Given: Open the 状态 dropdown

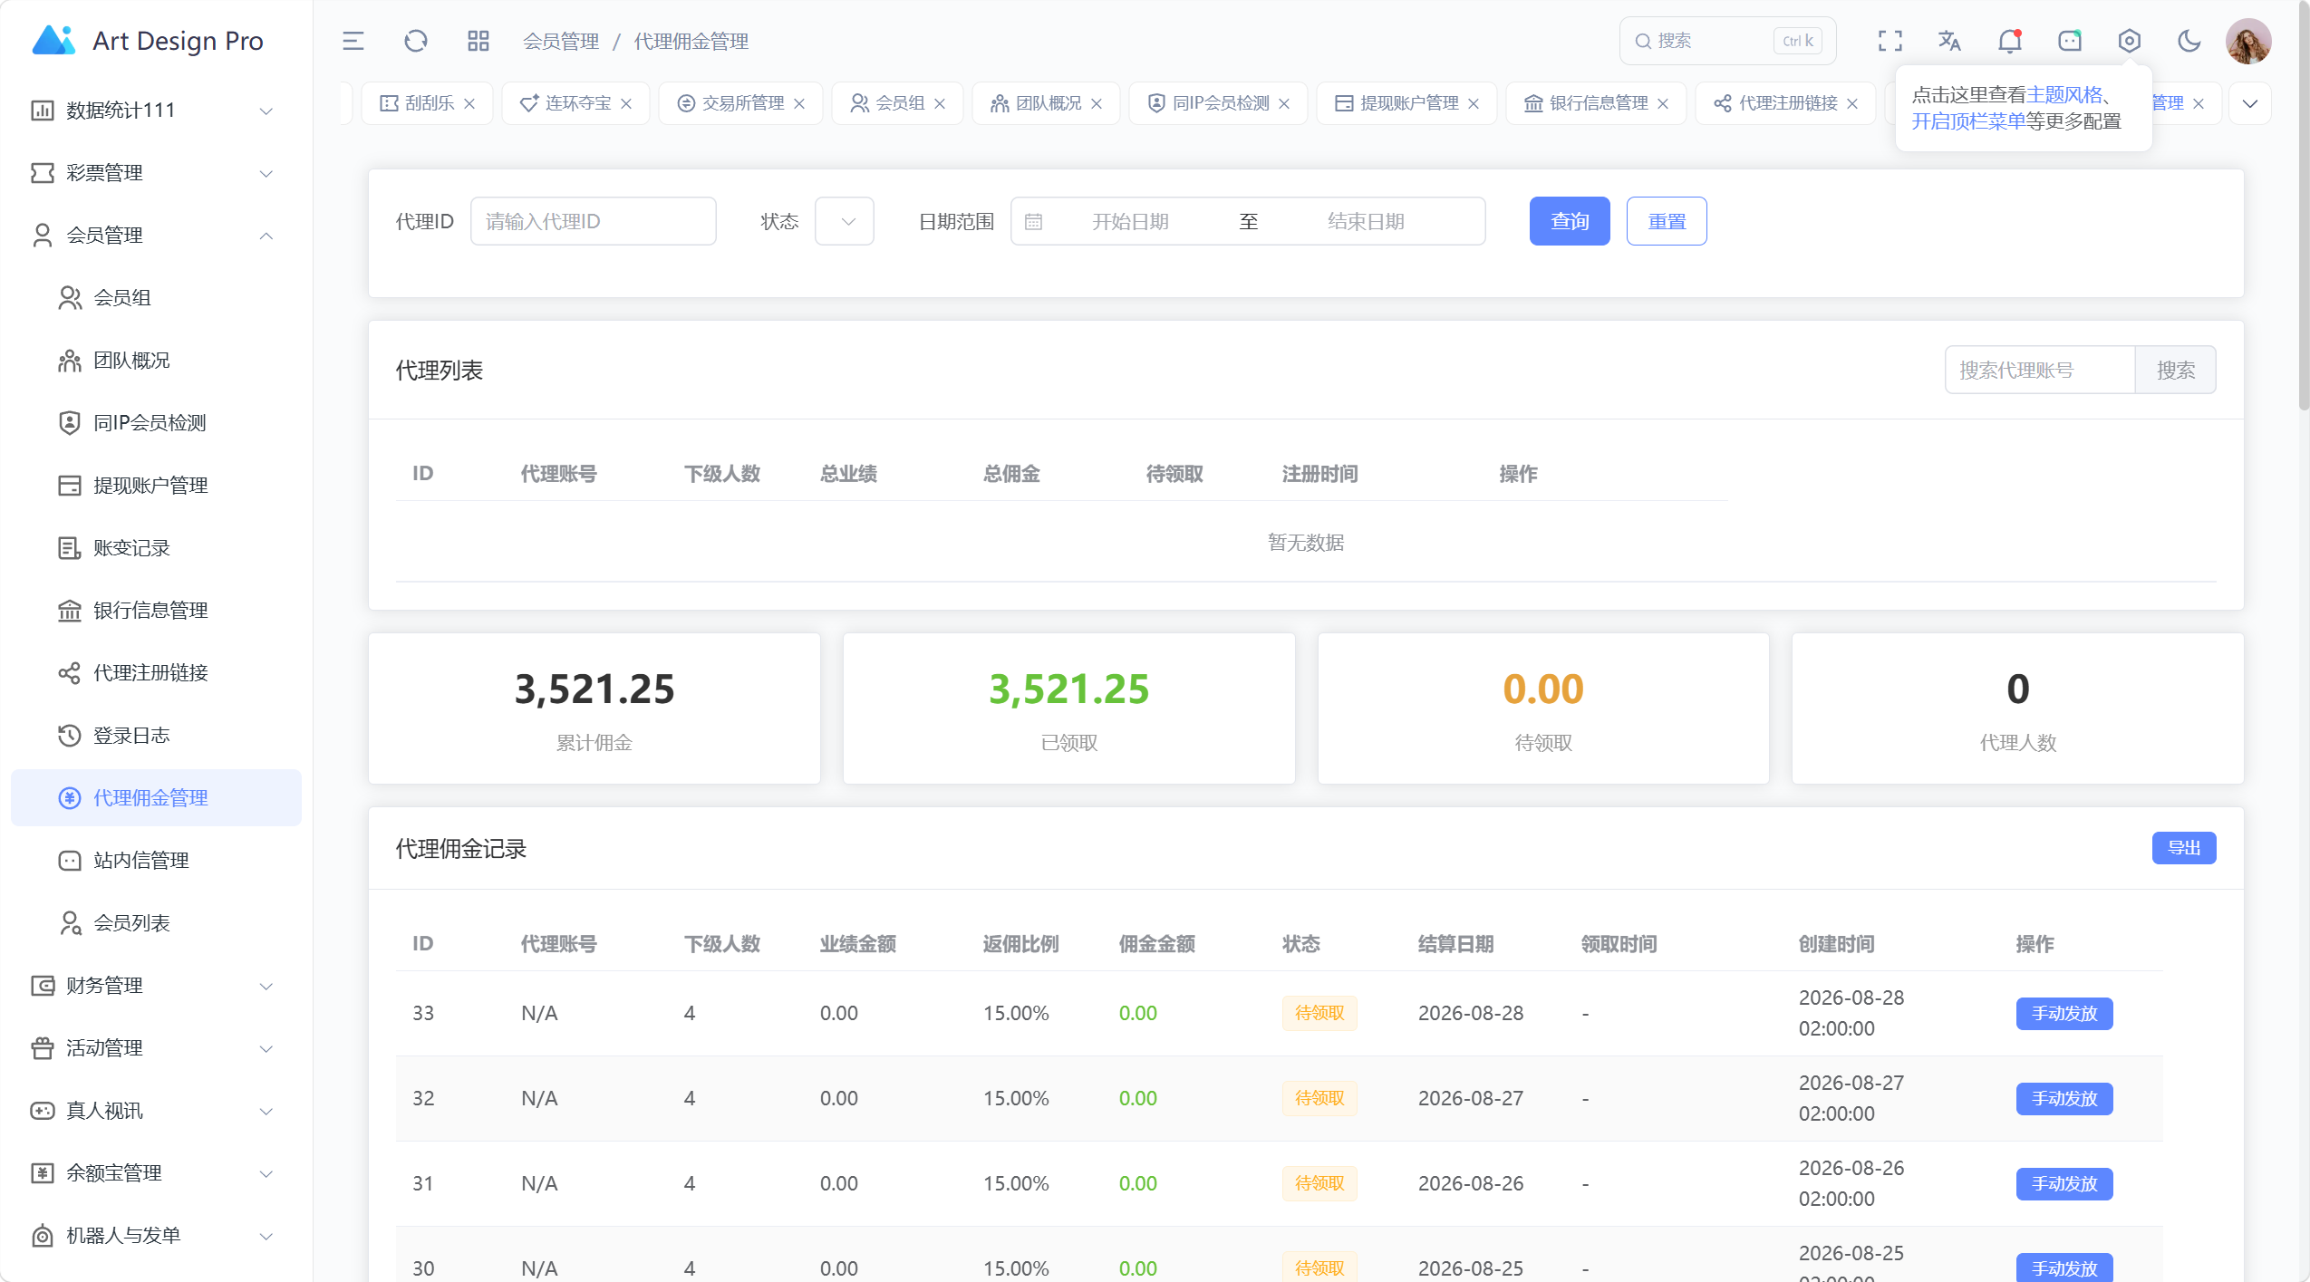Looking at the screenshot, I should [844, 221].
